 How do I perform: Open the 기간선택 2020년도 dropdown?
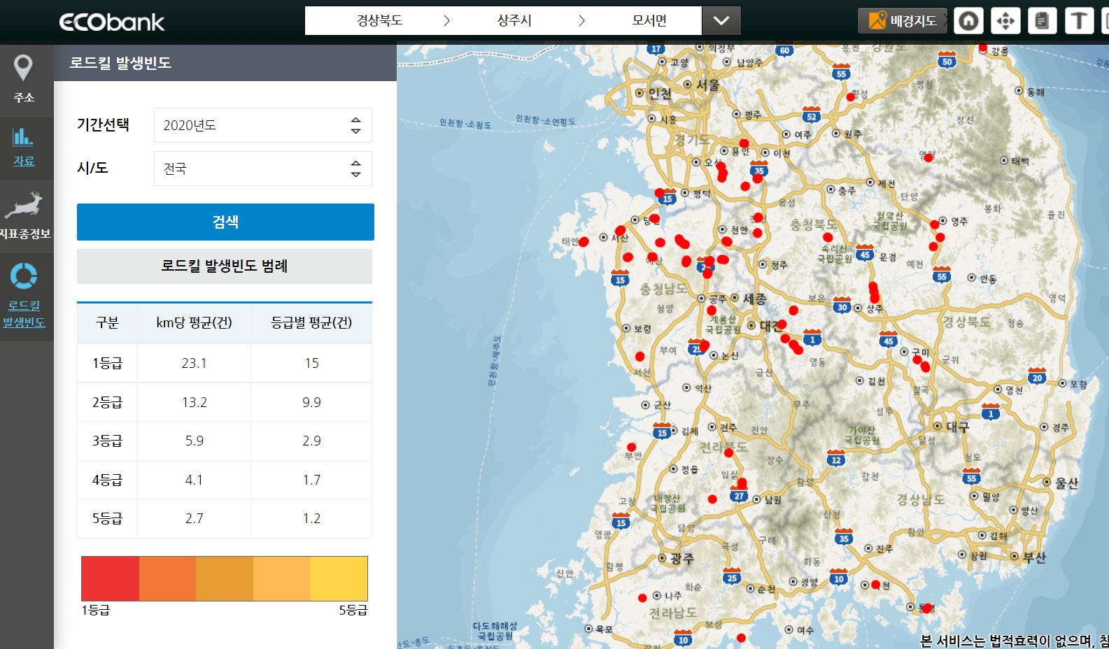(x=262, y=125)
